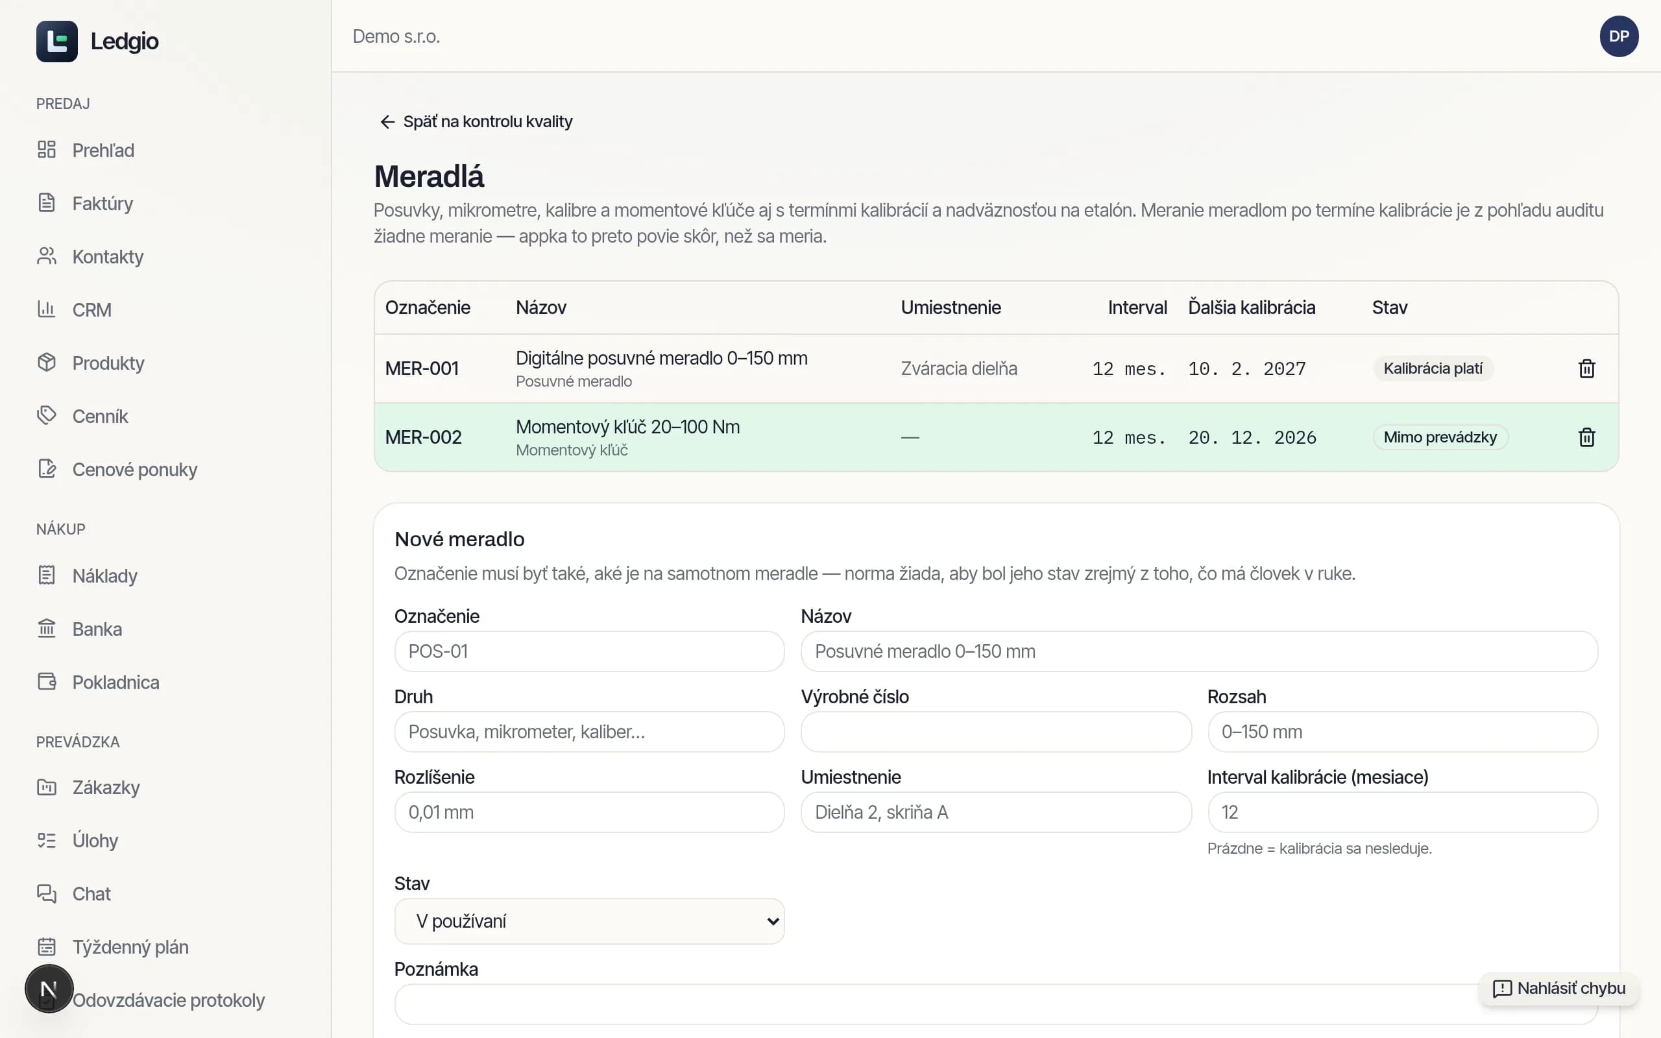Click the 'Kalibrácia platí' status badge
The height and width of the screenshot is (1038, 1661).
(1433, 368)
